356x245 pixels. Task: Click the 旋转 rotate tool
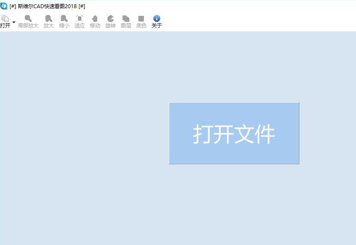point(111,21)
